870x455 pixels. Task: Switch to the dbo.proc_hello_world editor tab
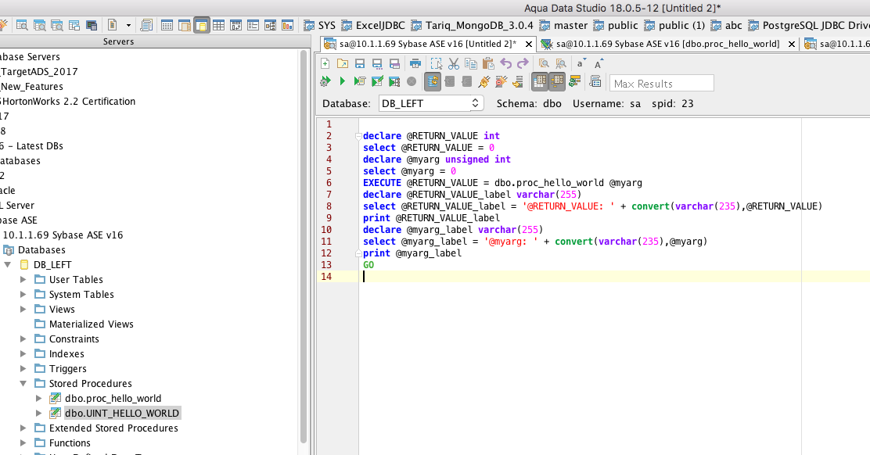point(667,44)
